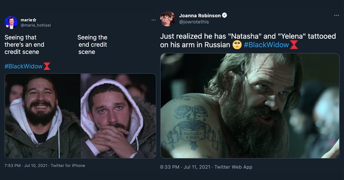Click the verified badge beside Joanna Robinson

tap(225, 15)
